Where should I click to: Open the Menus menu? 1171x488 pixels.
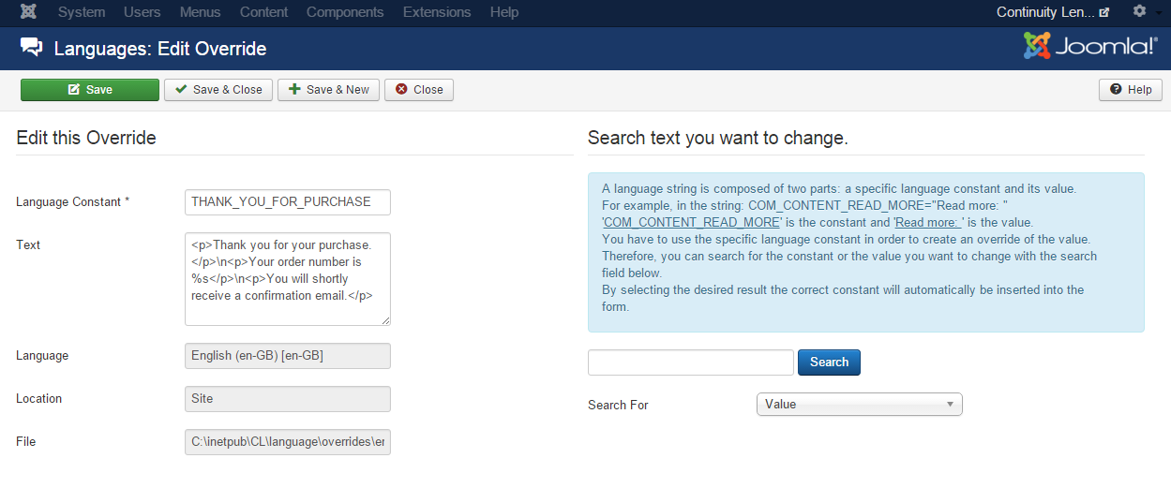coord(201,12)
